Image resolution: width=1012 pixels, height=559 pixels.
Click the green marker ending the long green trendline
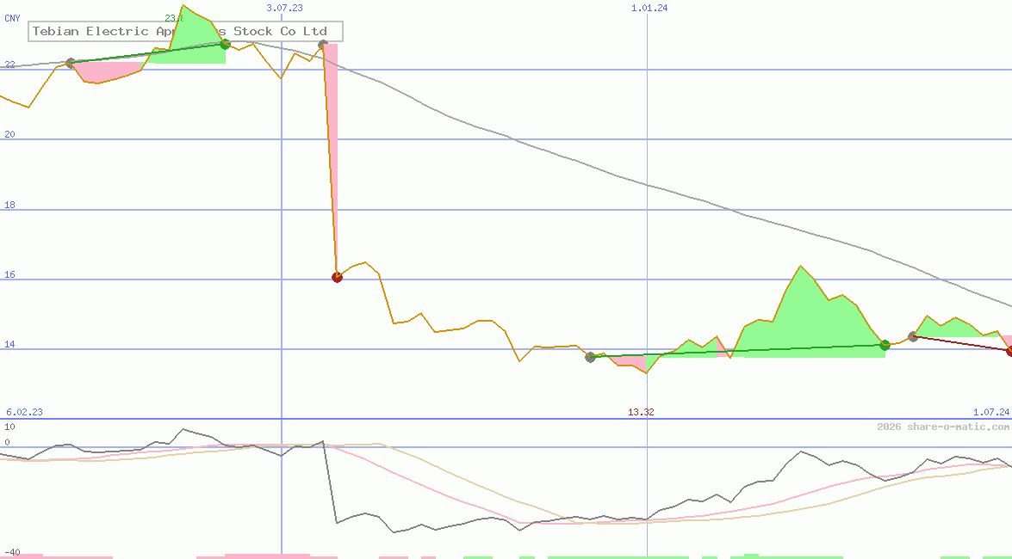pos(885,345)
